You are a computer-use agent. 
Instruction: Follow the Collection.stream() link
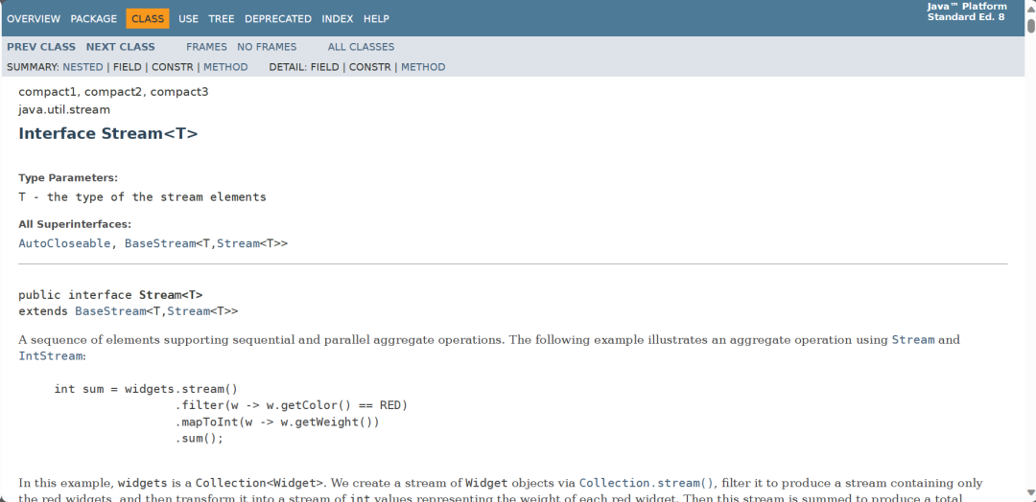click(647, 483)
